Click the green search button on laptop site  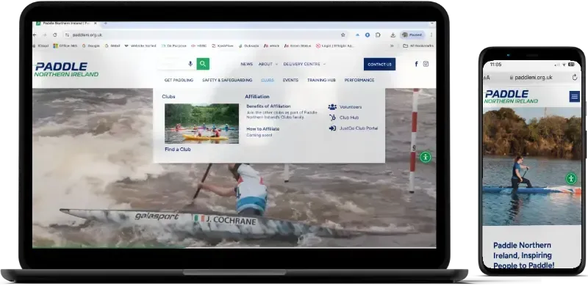click(203, 64)
